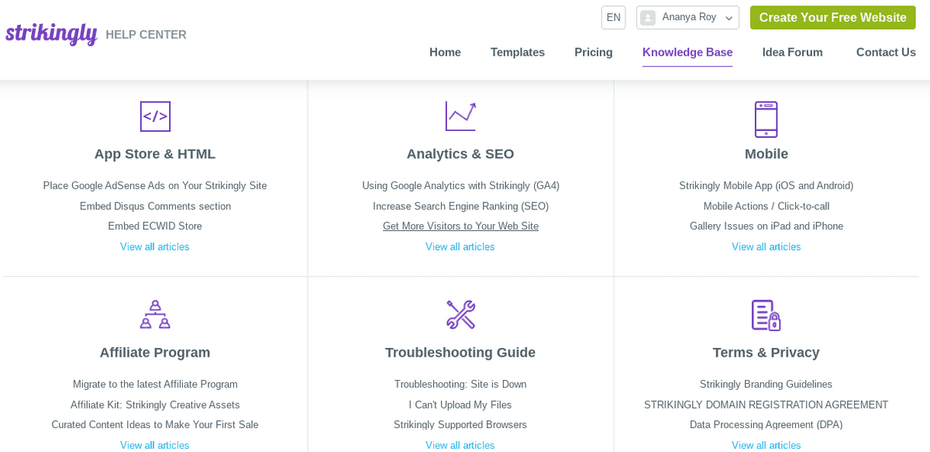Image resolution: width=930 pixels, height=452 pixels.
Task: Open Using Google Analytics with Strikingly (GA4)
Action: click(460, 186)
